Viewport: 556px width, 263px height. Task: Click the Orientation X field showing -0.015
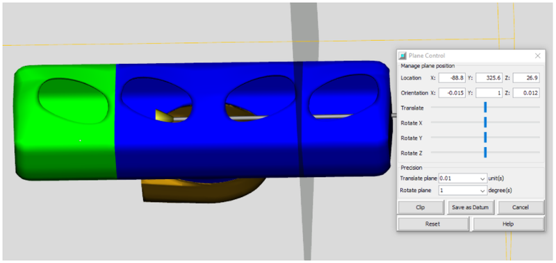(x=452, y=93)
